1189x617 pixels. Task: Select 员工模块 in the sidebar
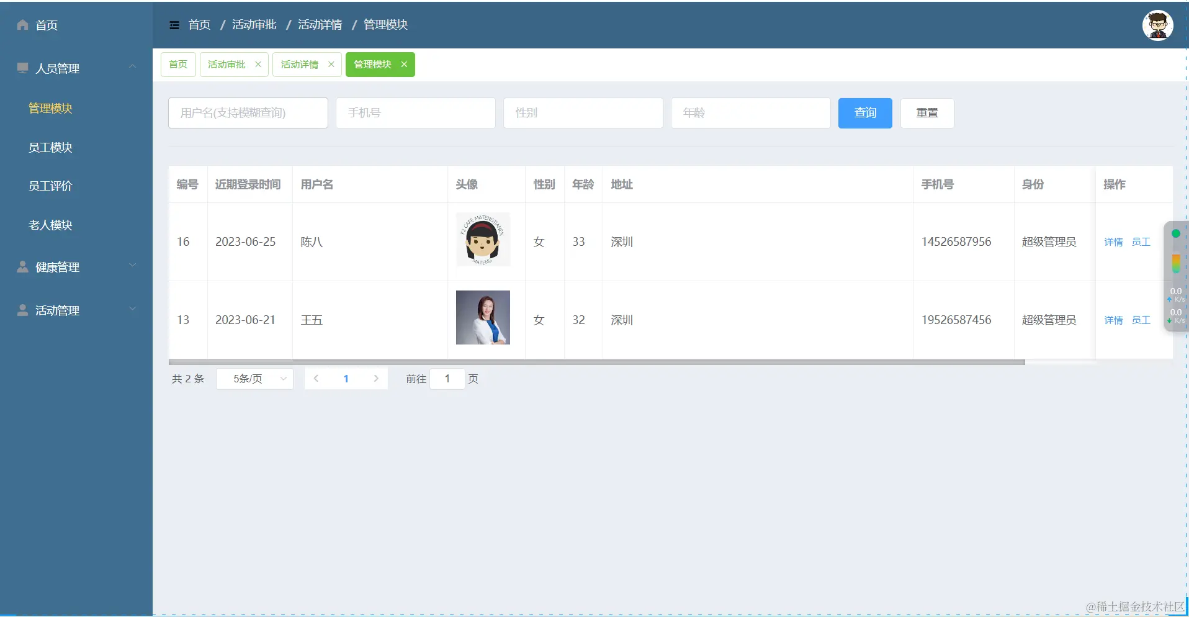click(50, 147)
